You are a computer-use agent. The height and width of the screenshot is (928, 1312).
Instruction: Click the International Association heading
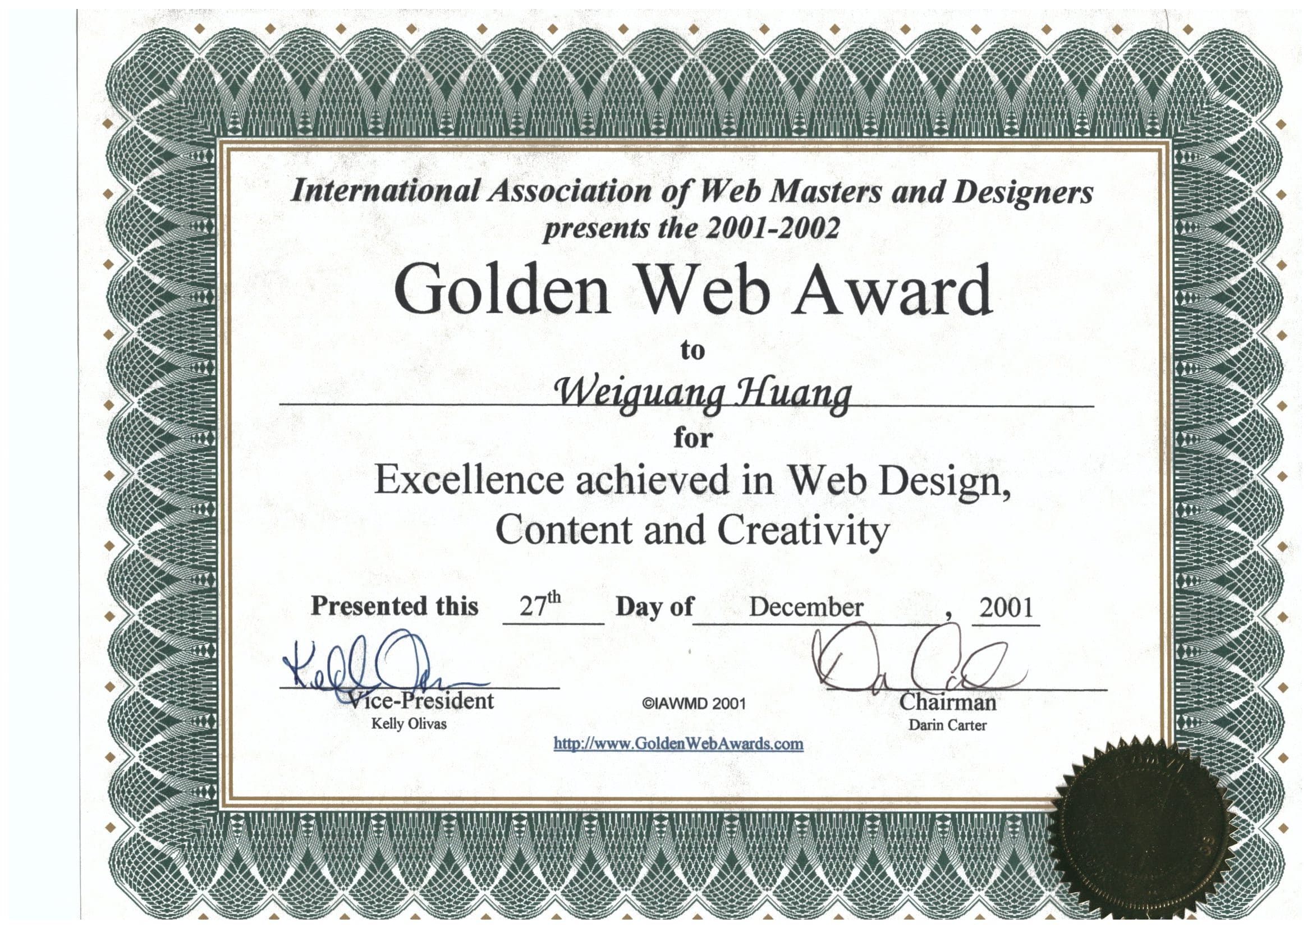(692, 192)
